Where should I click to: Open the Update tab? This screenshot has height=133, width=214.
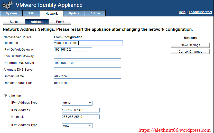[74, 13]
